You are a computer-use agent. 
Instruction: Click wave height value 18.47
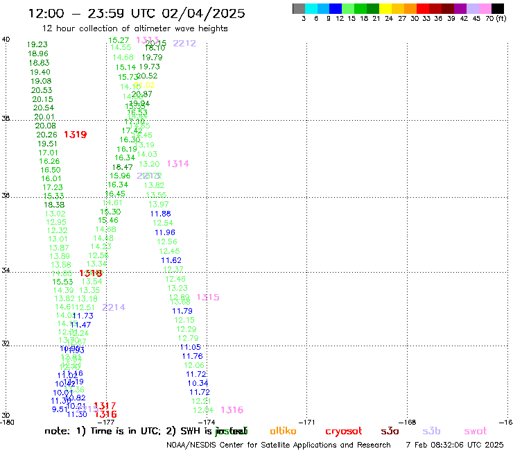pyautogui.click(x=123, y=167)
